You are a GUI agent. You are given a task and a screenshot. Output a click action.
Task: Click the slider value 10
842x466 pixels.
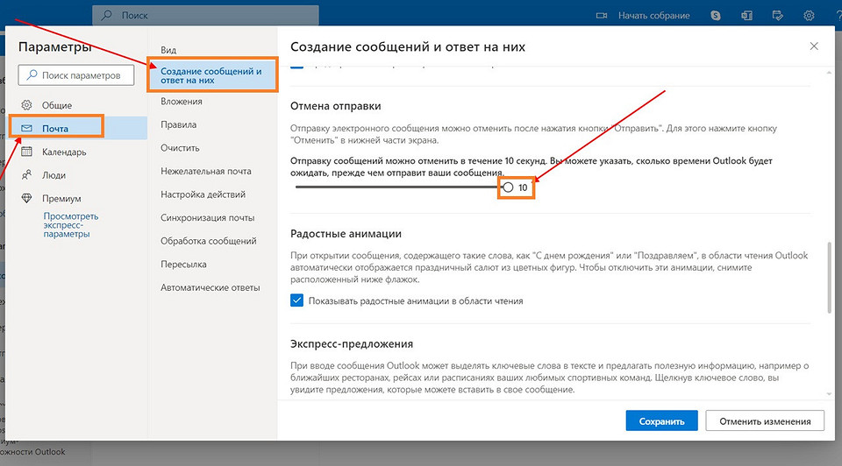click(523, 187)
